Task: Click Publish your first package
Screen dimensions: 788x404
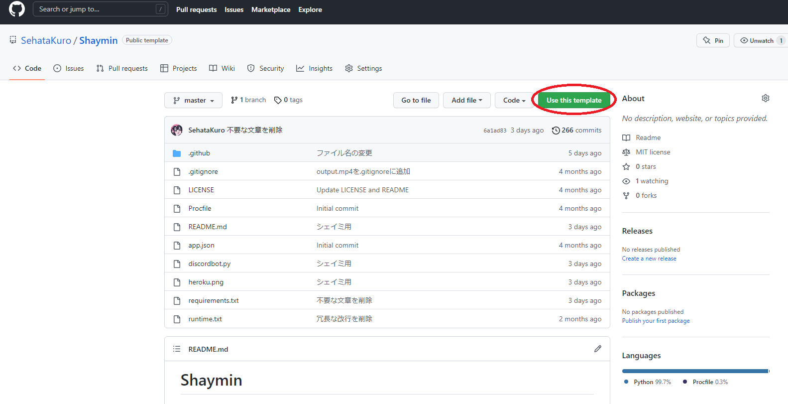Action: coord(656,321)
